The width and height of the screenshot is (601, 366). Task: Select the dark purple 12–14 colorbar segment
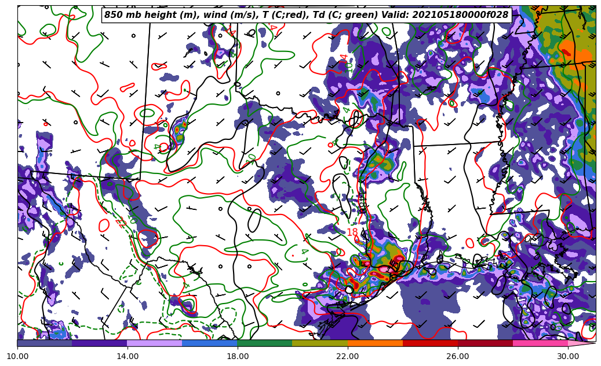(100, 343)
